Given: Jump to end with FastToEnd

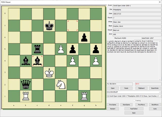Looking at the screenshot, I should pyautogui.click(x=134, y=109).
